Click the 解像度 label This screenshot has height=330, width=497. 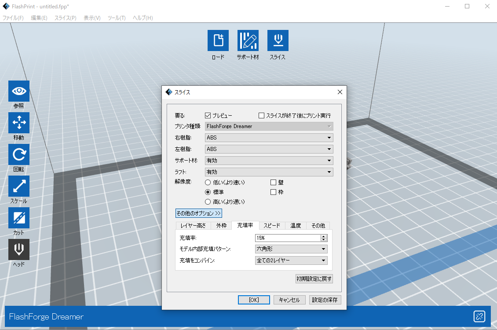[x=183, y=182]
